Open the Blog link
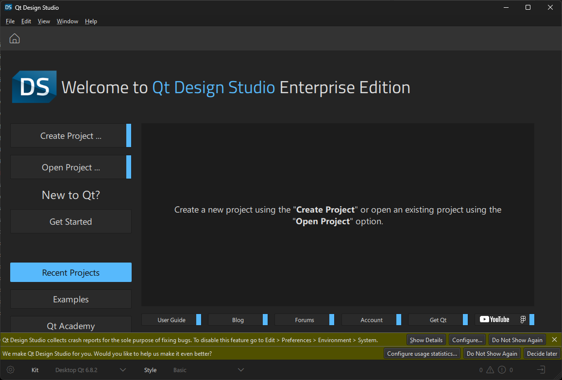Screen dimensions: 562x380 [x=238, y=319]
